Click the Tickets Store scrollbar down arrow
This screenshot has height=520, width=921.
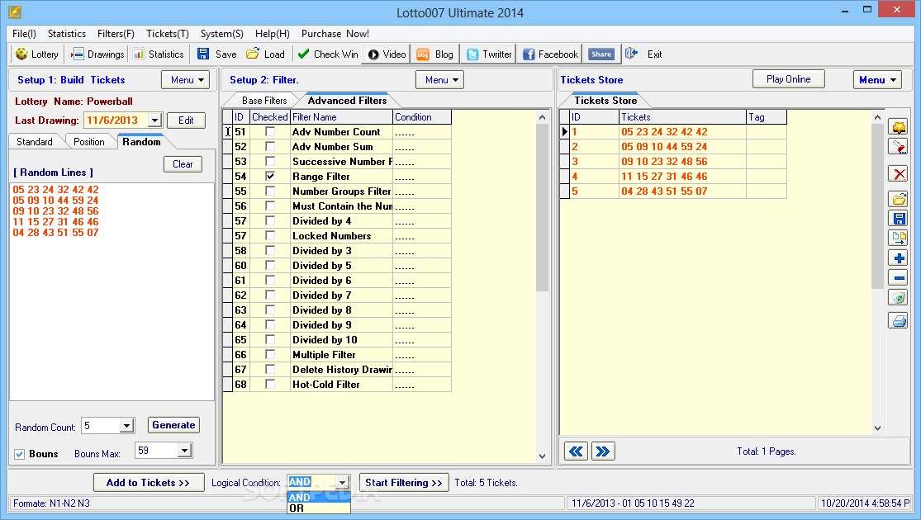pos(877,428)
